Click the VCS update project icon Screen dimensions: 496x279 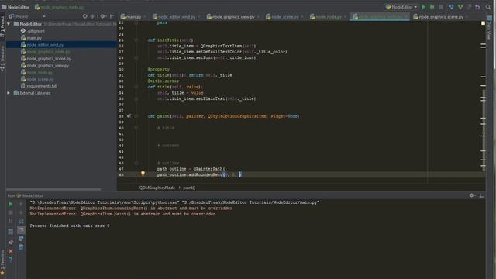point(451,7)
